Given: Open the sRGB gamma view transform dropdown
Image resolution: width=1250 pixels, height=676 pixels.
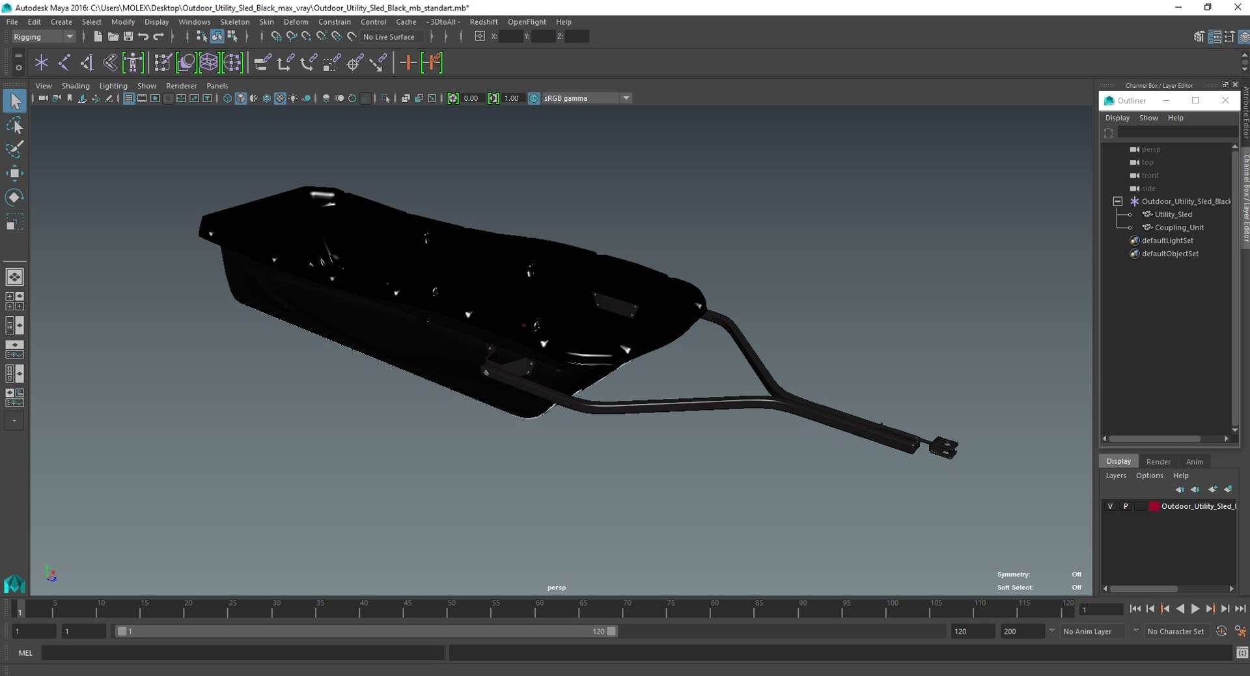Looking at the screenshot, I should [x=587, y=98].
